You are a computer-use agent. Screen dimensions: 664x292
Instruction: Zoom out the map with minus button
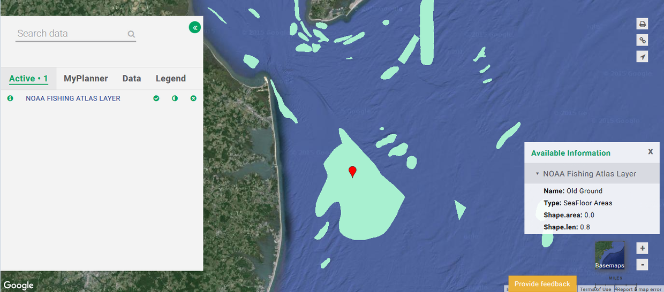(x=643, y=264)
